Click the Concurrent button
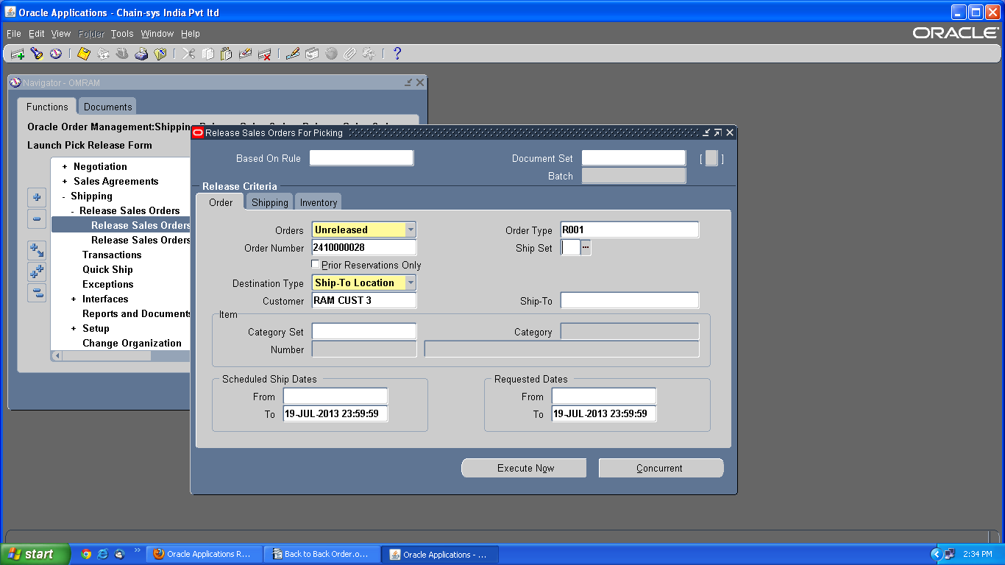Viewport: 1005px width, 565px height. point(661,468)
